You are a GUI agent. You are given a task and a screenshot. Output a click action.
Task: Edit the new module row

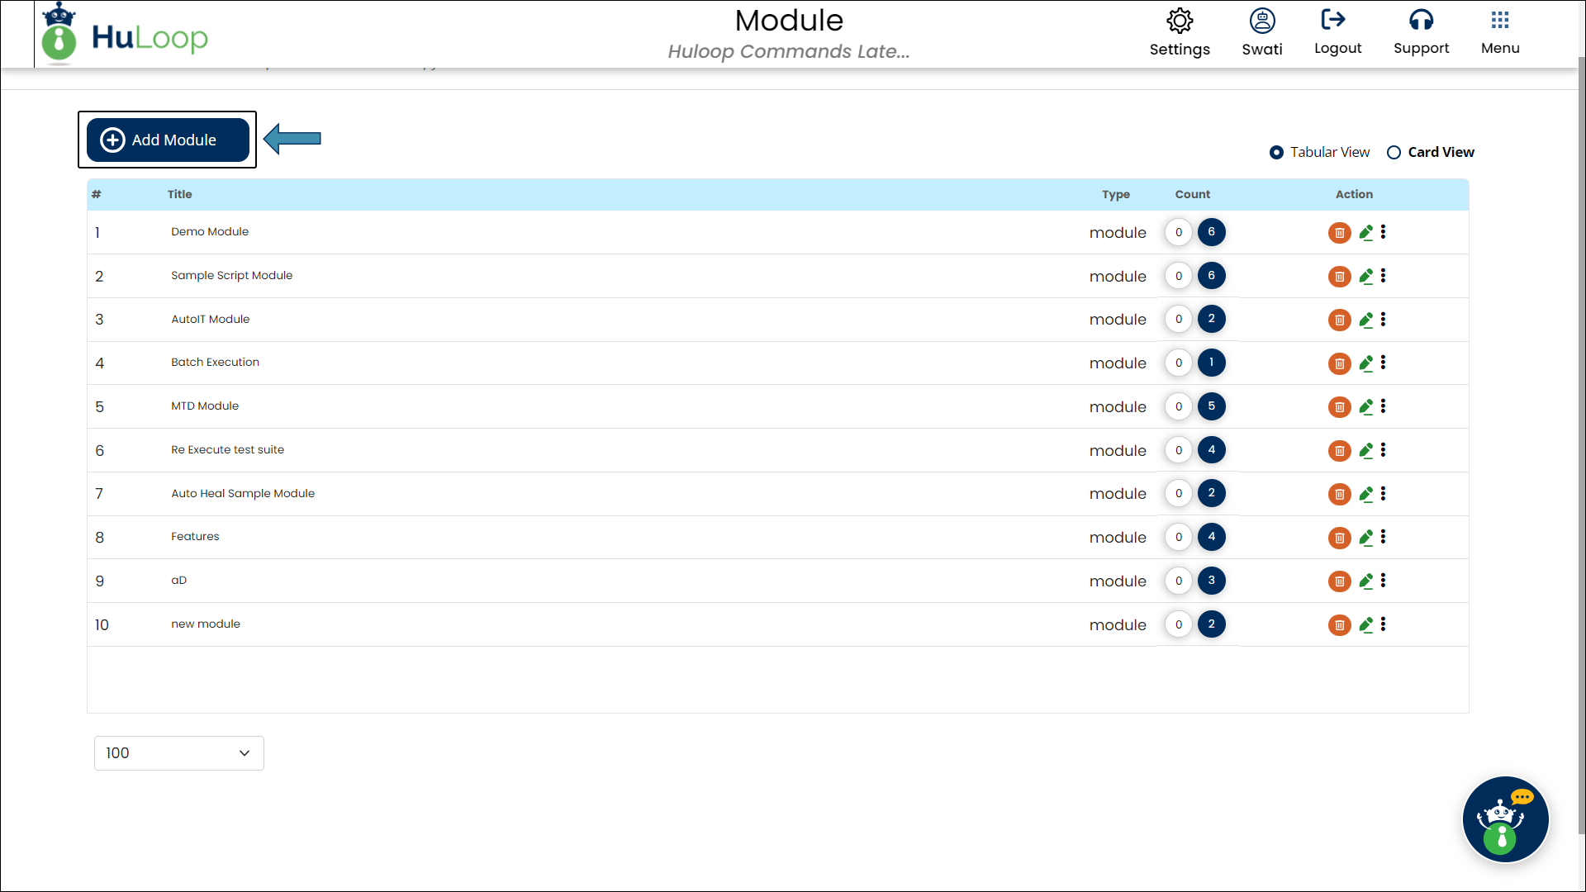pyautogui.click(x=1366, y=625)
